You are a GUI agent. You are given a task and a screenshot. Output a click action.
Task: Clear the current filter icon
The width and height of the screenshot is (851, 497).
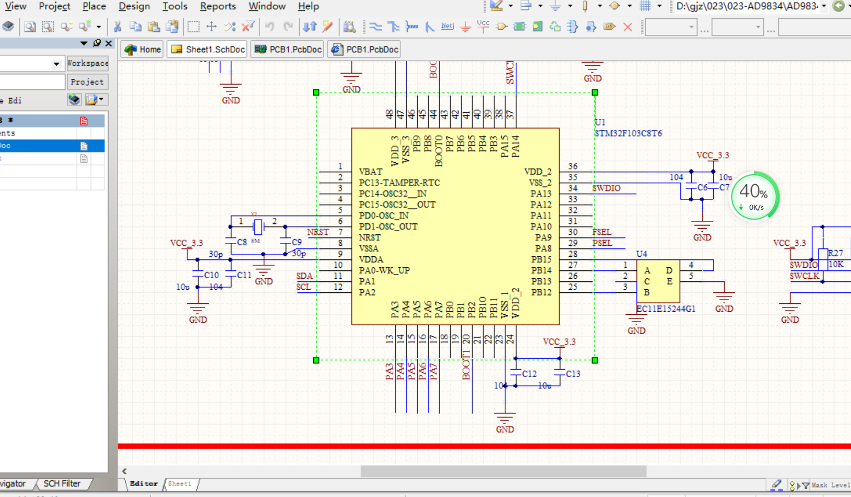(248, 27)
